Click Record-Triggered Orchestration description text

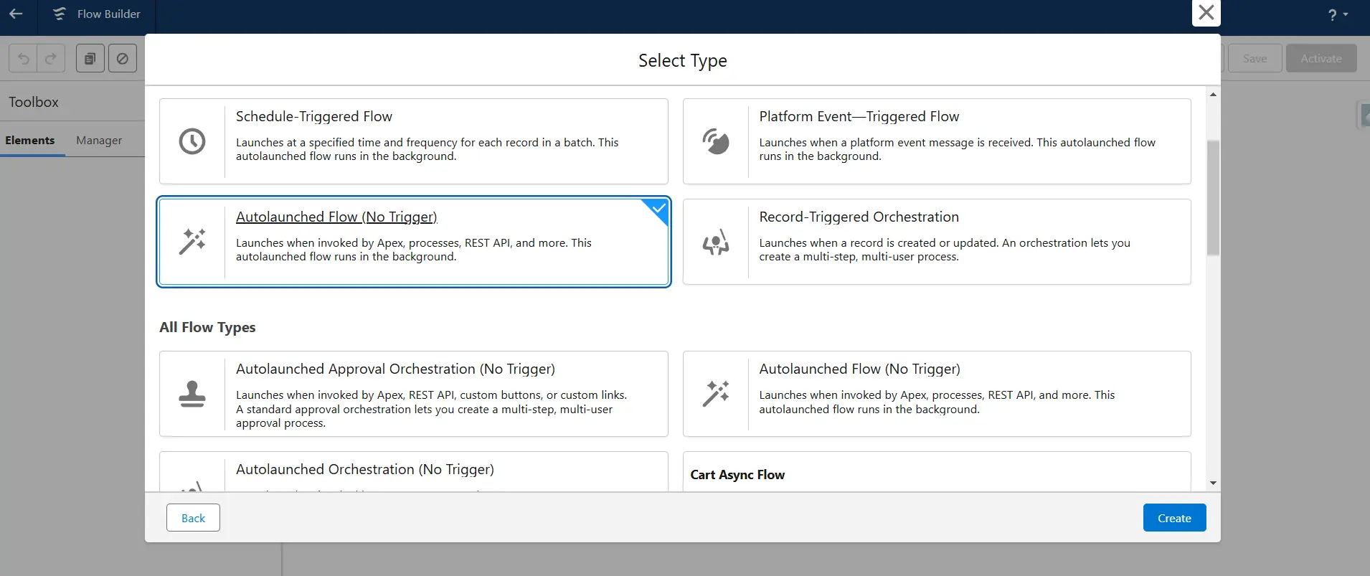tap(945, 250)
